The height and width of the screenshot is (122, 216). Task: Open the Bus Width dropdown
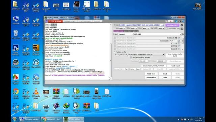coord(161,28)
